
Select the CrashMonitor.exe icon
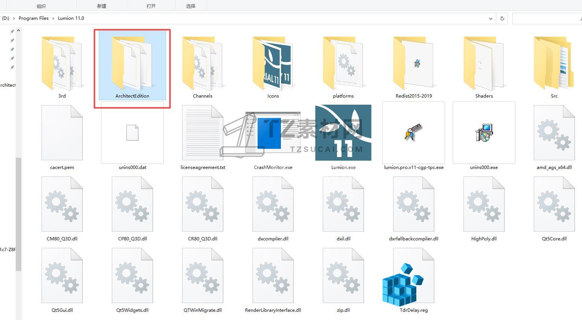click(x=273, y=133)
